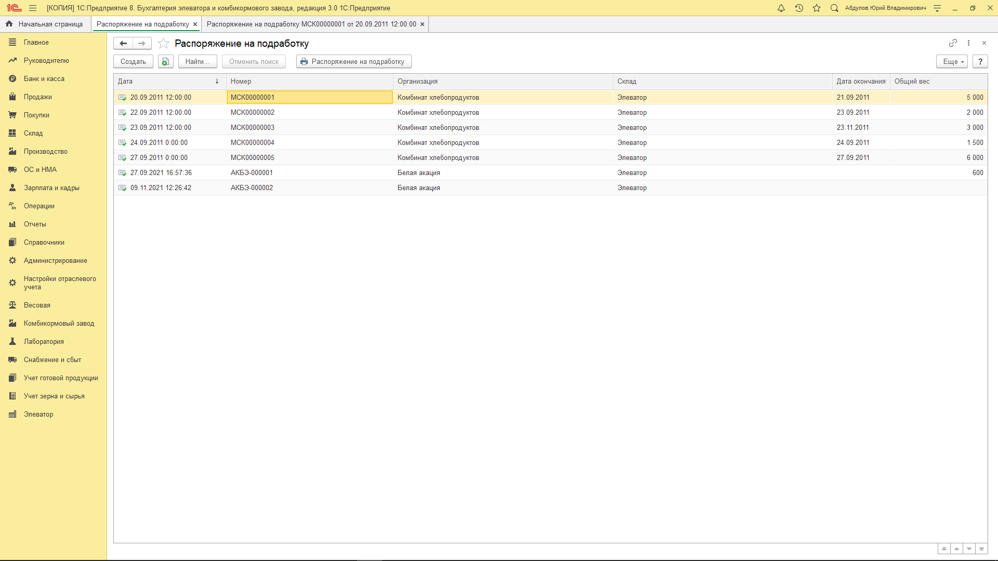Go forward with the right arrow button
This screenshot has width=998, height=561.
(x=142, y=44)
